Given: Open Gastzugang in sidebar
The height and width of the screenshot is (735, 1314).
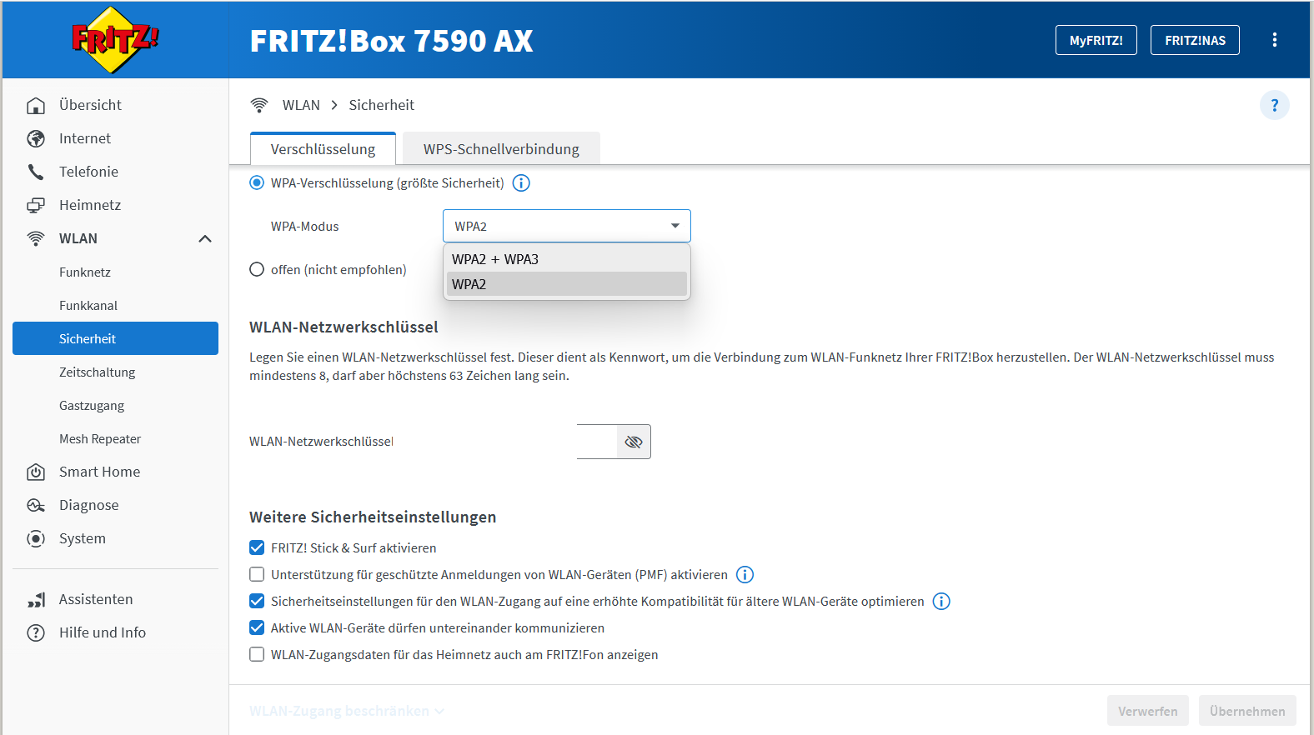Looking at the screenshot, I should click(115, 405).
